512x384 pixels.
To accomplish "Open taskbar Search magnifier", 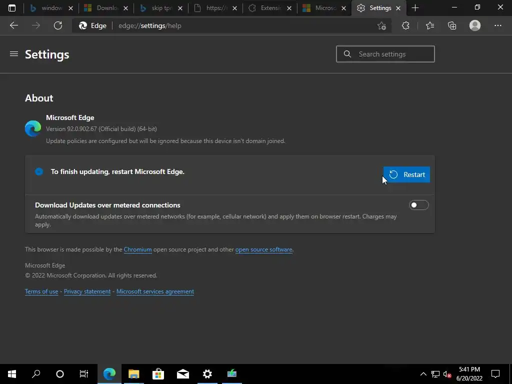I will [36, 374].
